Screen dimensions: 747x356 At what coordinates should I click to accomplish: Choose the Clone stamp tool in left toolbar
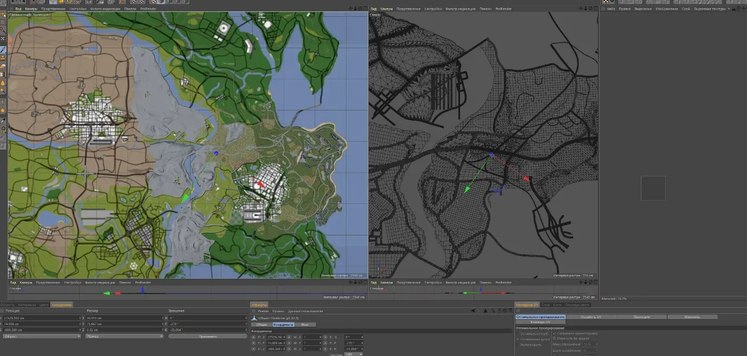[3, 57]
